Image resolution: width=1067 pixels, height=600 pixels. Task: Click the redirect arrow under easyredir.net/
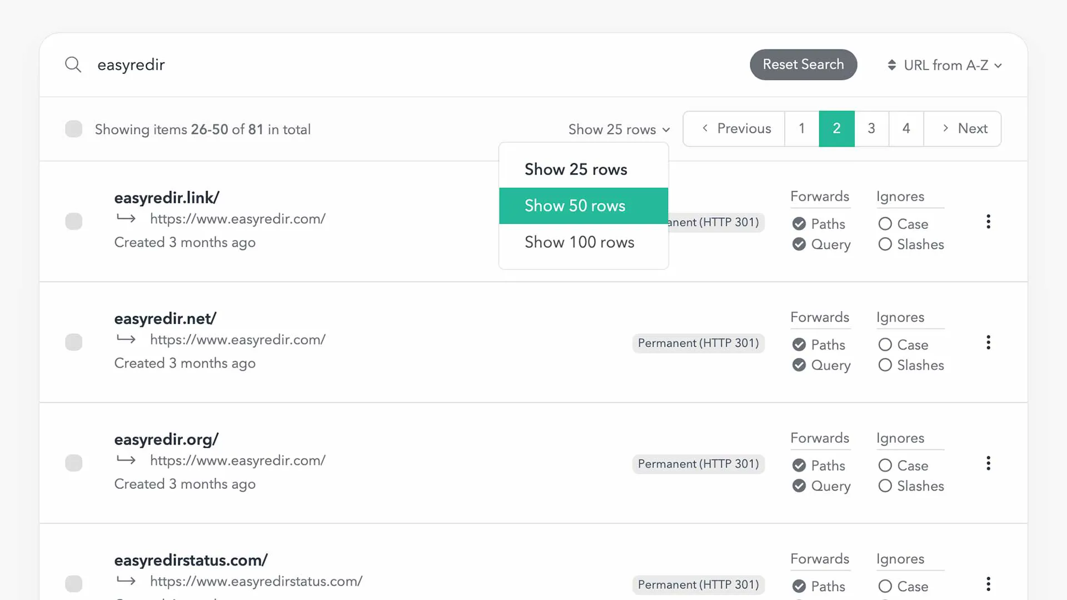pyautogui.click(x=126, y=339)
